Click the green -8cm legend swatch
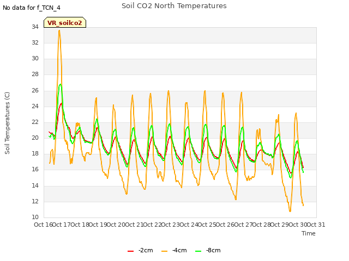The height and width of the screenshot is (261, 349). coord(198,251)
